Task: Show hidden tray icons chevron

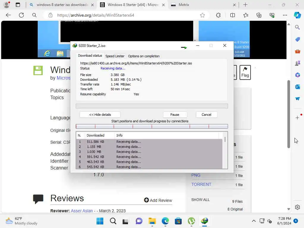Action: pyautogui.click(x=254, y=221)
